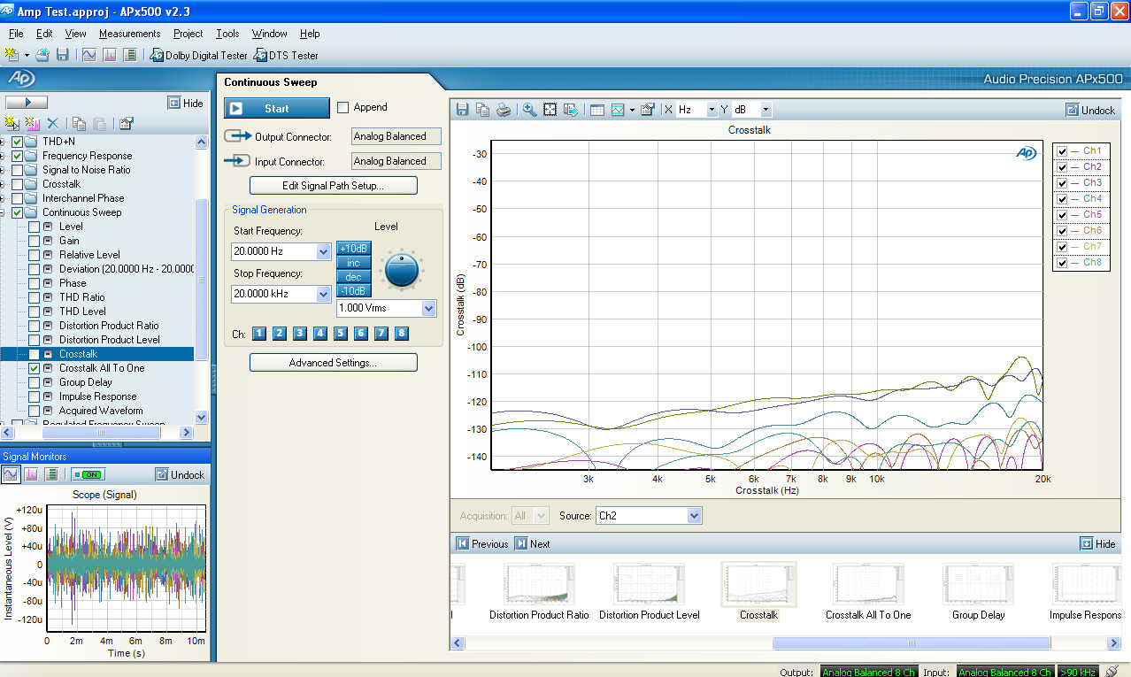Open the Y axis dB unit dropdown
The height and width of the screenshot is (677, 1131).
pos(766,110)
